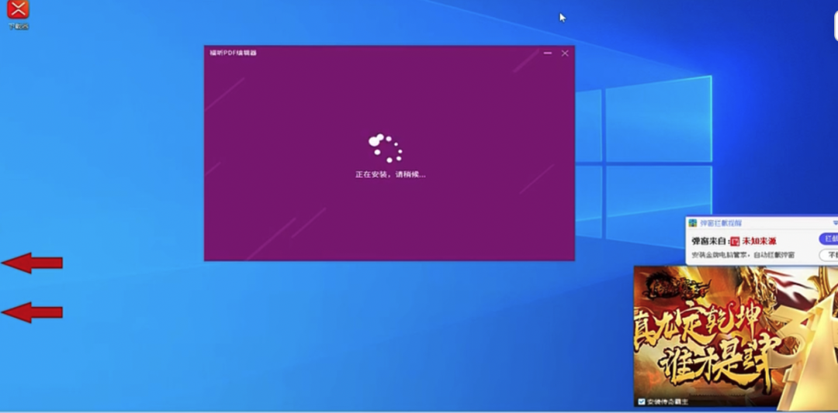Click the 正在安装，请稍候 status text
The image size is (838, 413).
390,174
